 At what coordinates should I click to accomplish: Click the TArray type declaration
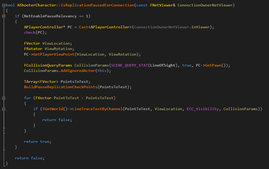tap(30, 82)
